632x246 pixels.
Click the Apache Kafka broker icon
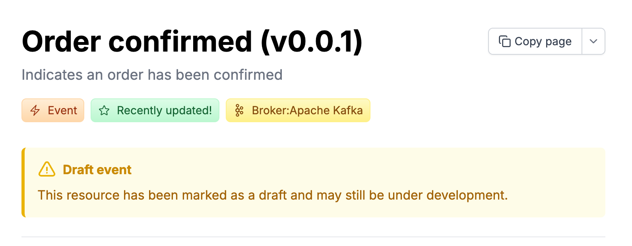pos(239,110)
